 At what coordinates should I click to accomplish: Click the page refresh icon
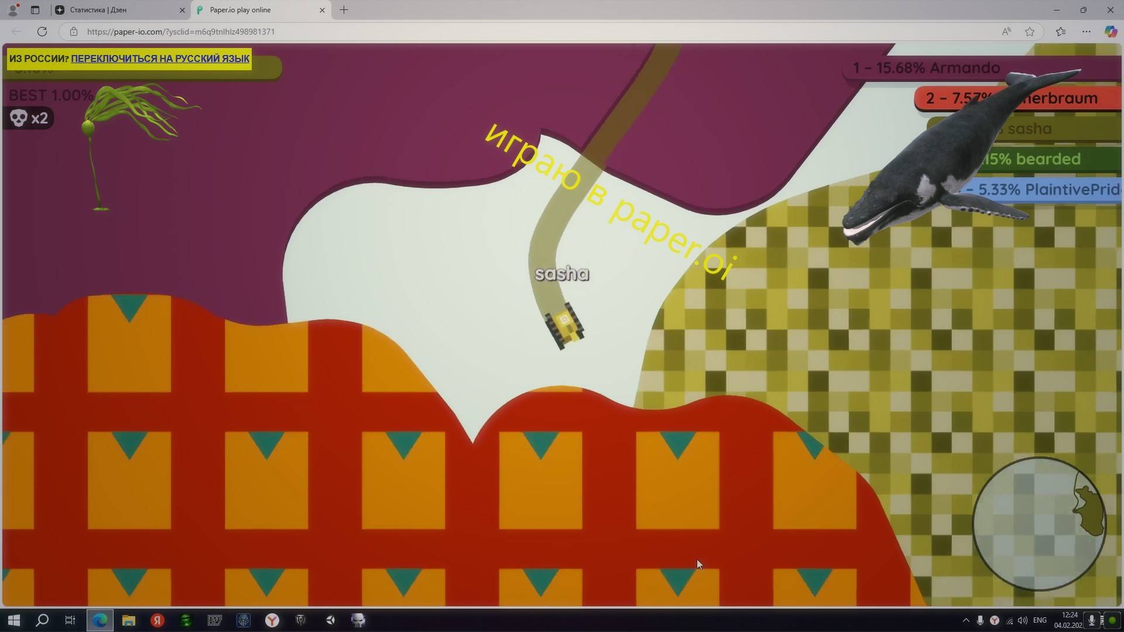[x=42, y=32]
